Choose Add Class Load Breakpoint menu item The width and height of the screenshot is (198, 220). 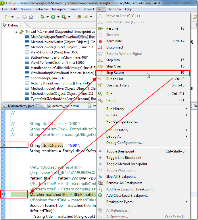(x=143, y=196)
